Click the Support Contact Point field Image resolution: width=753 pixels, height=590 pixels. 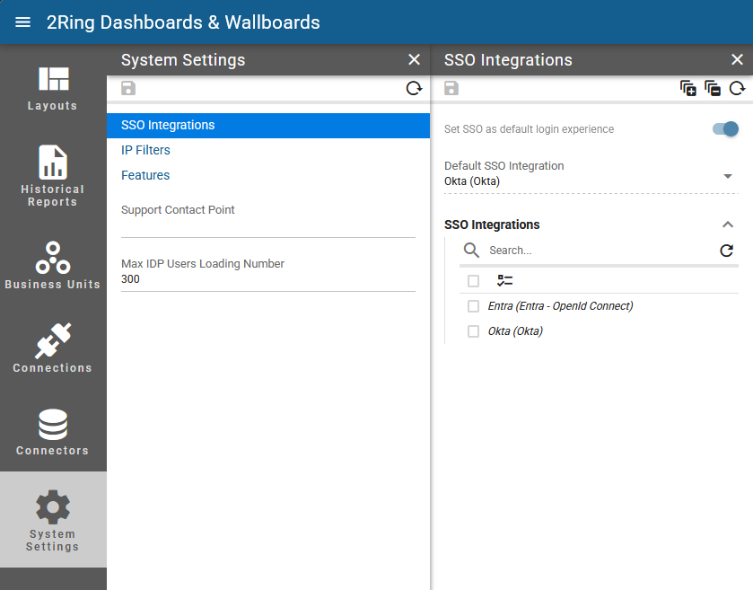268,221
